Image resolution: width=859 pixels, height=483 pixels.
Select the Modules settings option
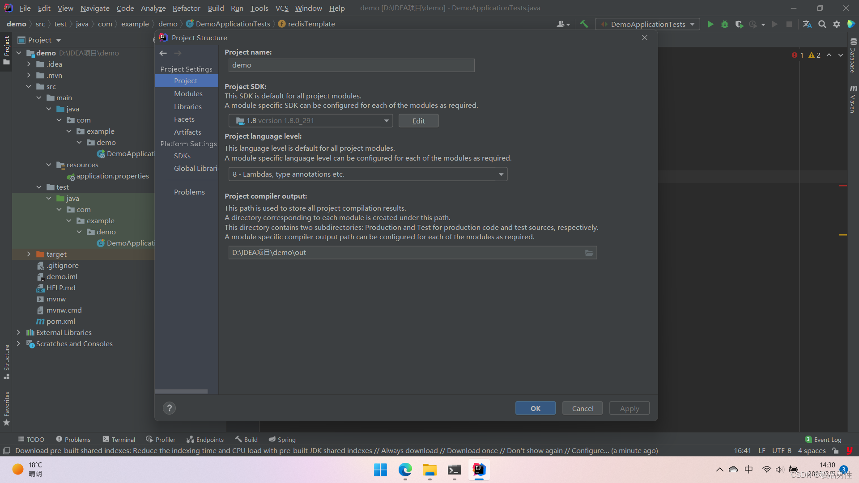pyautogui.click(x=187, y=93)
